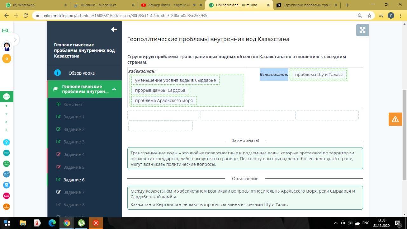The width and height of the screenshot is (407, 229).
Task: Open Задание 5
Action: click(x=73, y=167)
